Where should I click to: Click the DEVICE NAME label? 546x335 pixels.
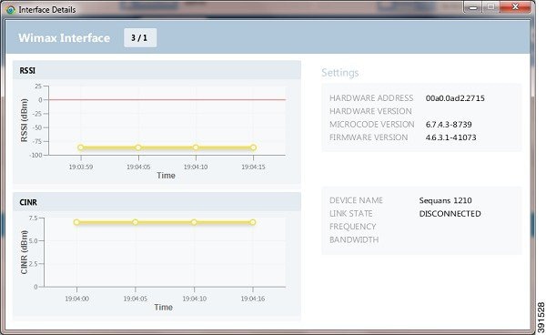coord(356,200)
